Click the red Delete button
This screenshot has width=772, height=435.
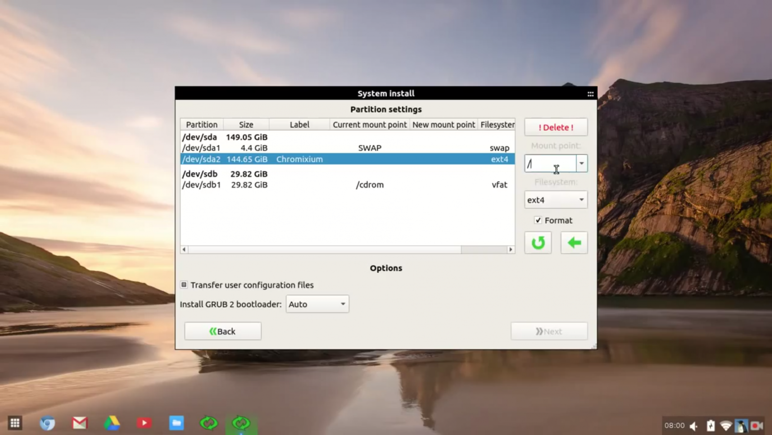(x=556, y=127)
